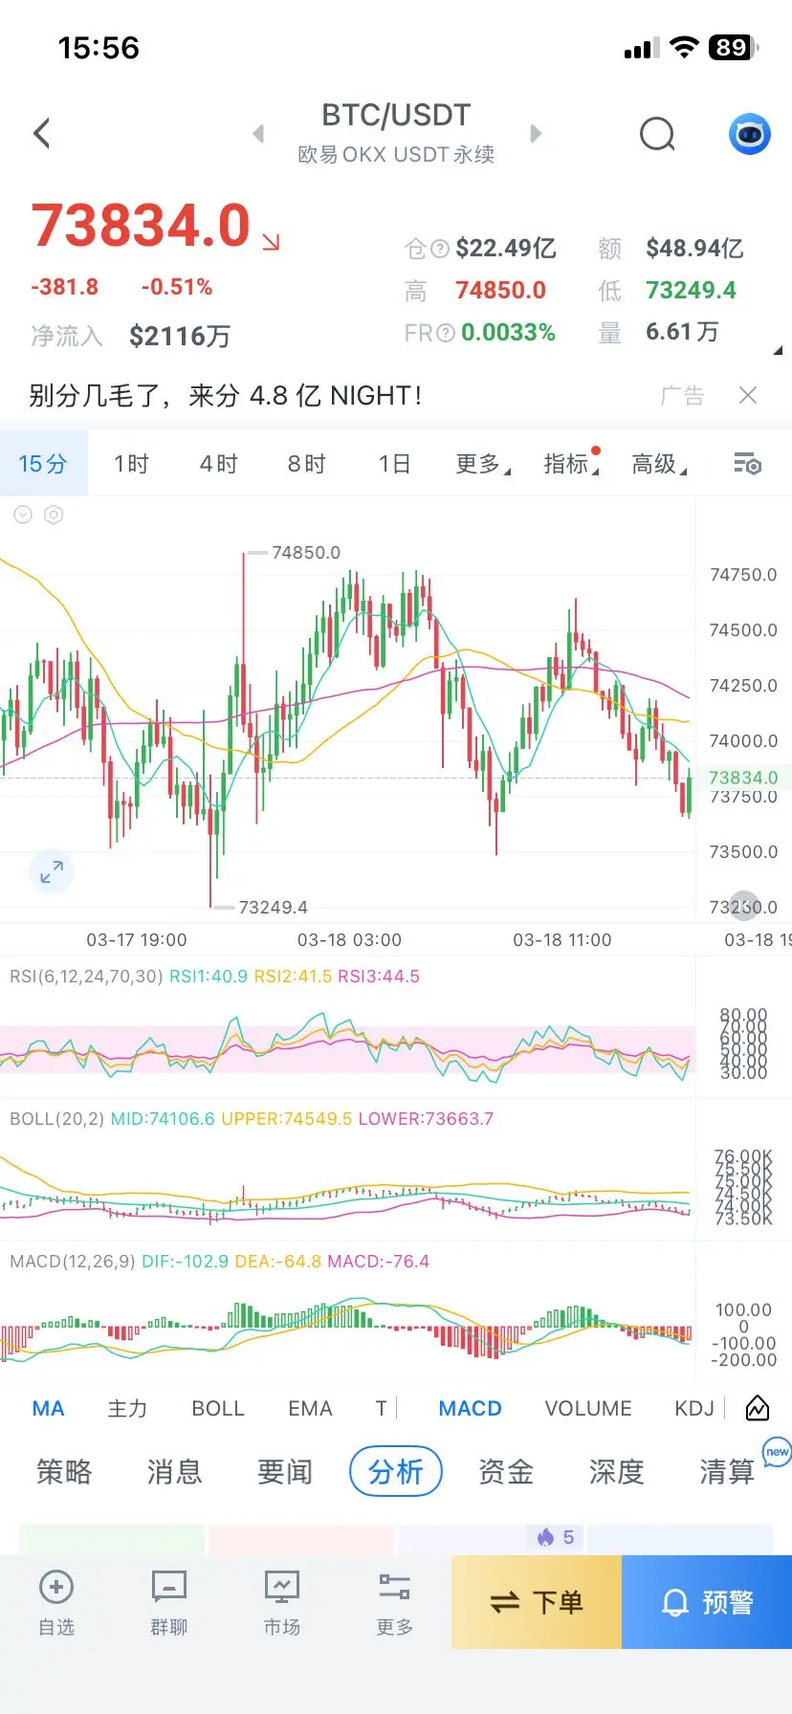The width and height of the screenshot is (792, 1714).
Task: Toggle the VOLUME sub-indicator
Action: click(x=588, y=1408)
